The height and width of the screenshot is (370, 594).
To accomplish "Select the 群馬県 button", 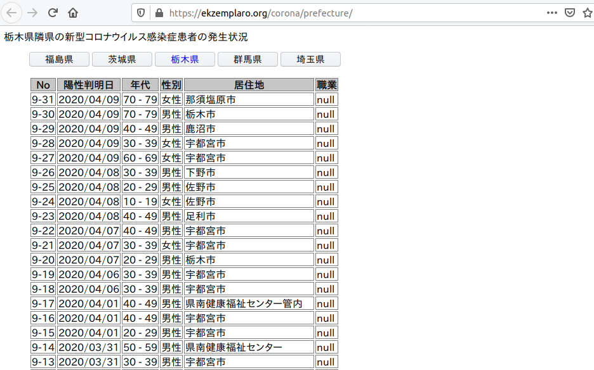I will 247,59.
